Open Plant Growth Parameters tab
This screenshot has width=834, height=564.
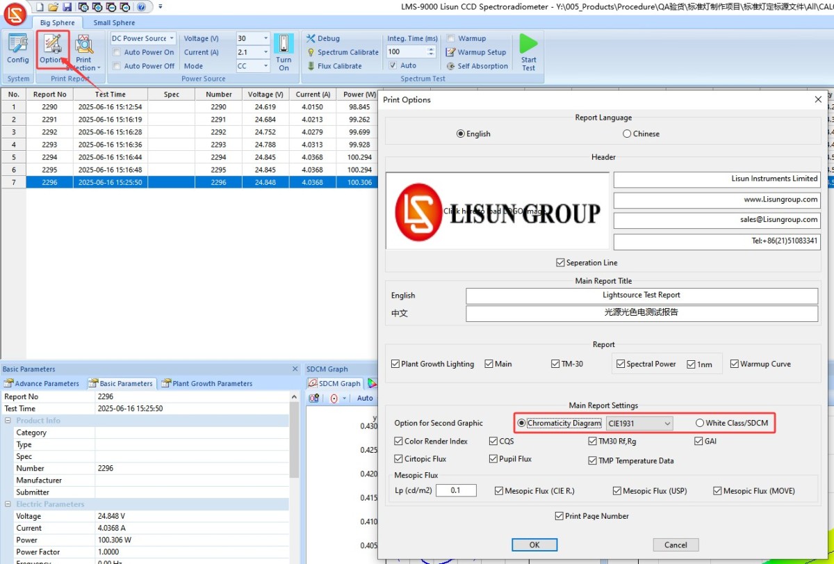[206, 383]
